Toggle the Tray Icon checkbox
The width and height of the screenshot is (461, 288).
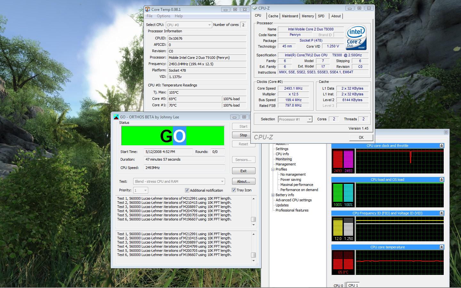click(x=234, y=190)
